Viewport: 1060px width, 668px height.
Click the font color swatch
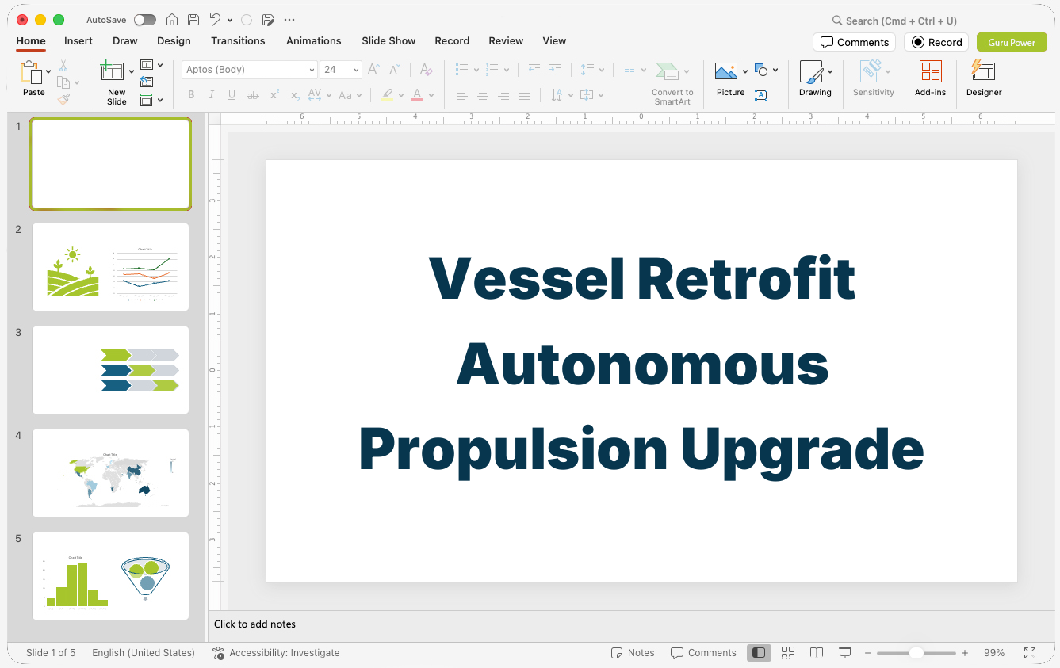click(x=417, y=95)
